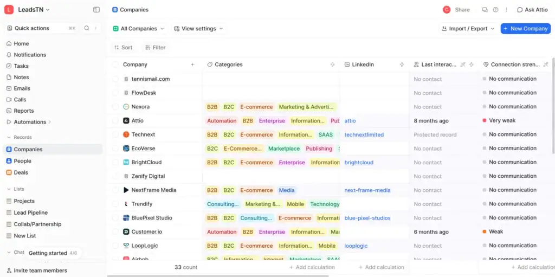Click the Sort button
The image size is (555, 277).
click(123, 48)
